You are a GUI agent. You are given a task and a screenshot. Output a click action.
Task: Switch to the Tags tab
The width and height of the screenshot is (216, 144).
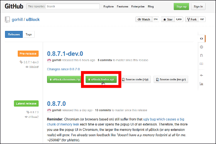[x=29, y=34]
